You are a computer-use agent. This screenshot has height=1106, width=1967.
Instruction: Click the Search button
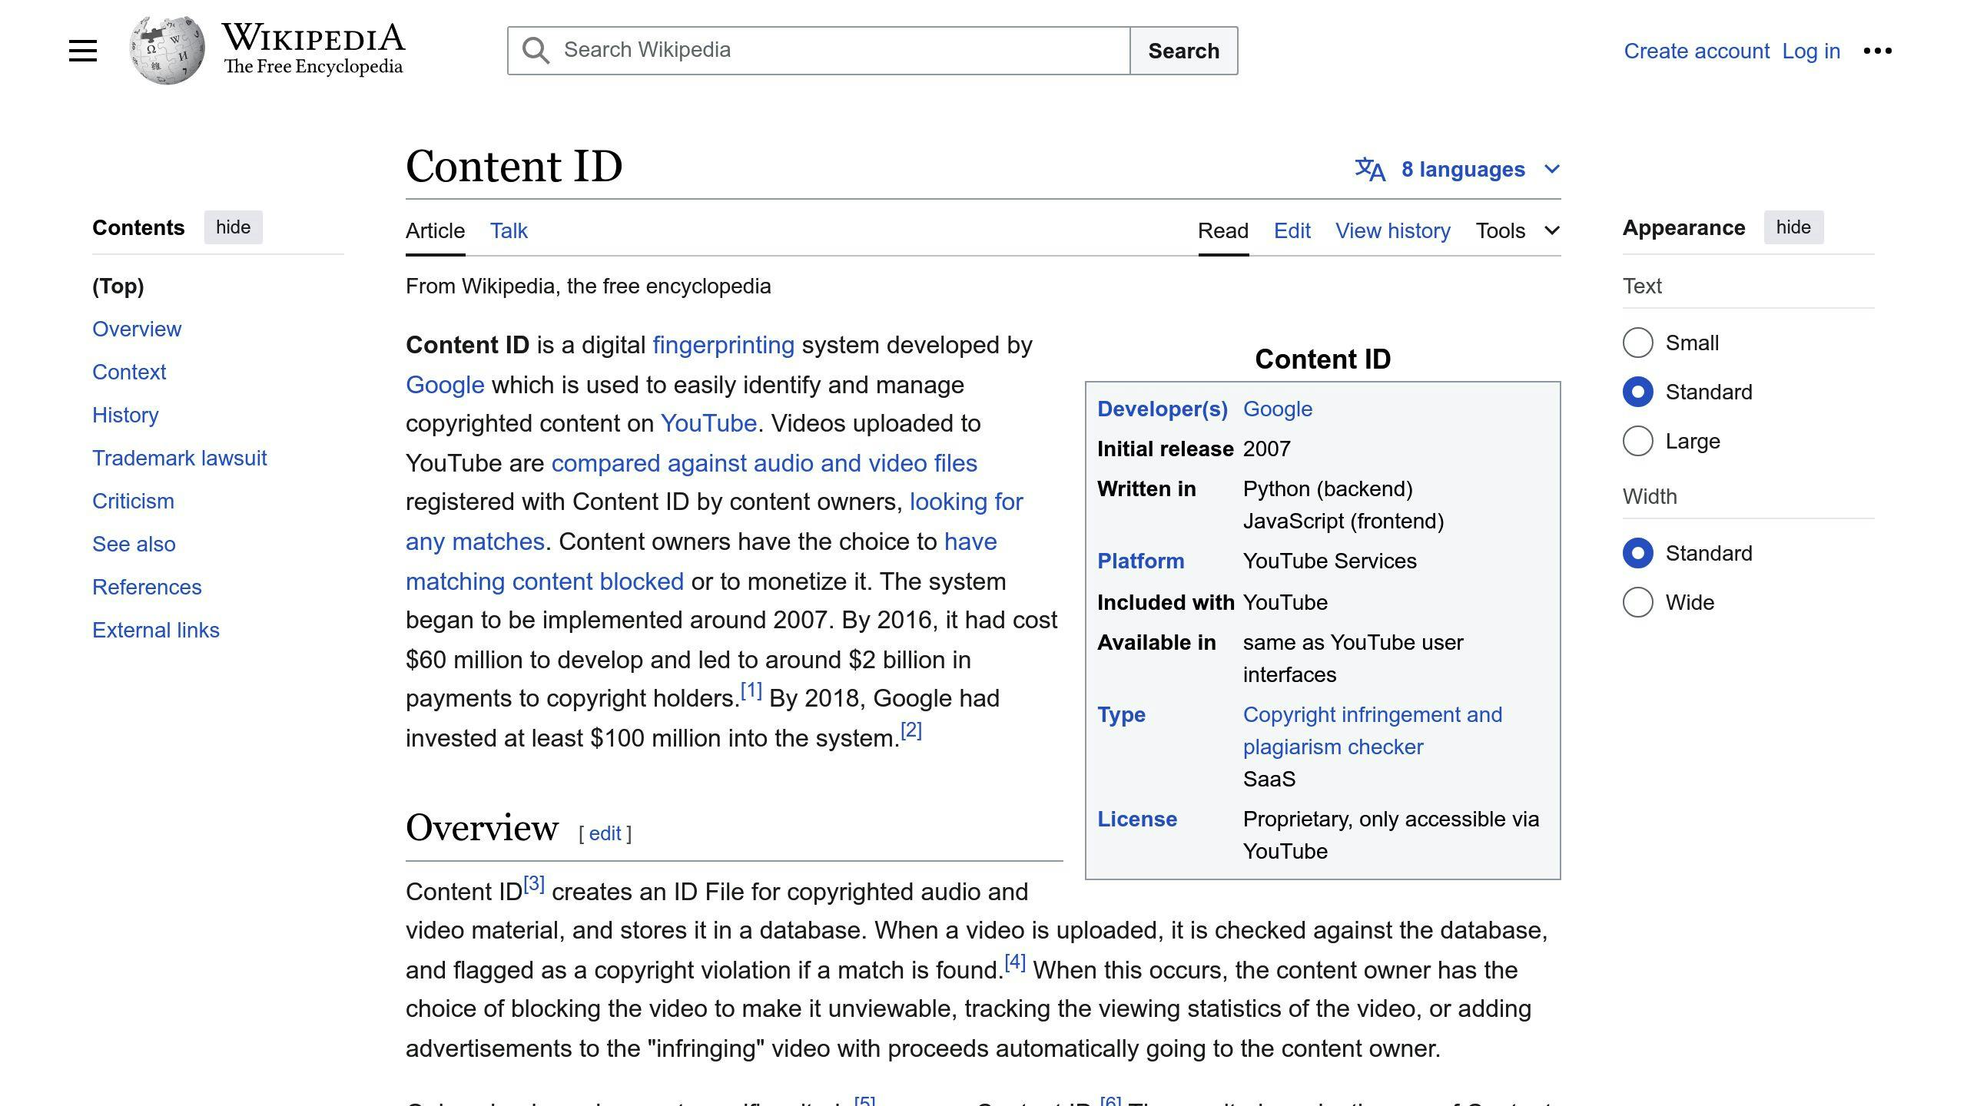coord(1183,51)
